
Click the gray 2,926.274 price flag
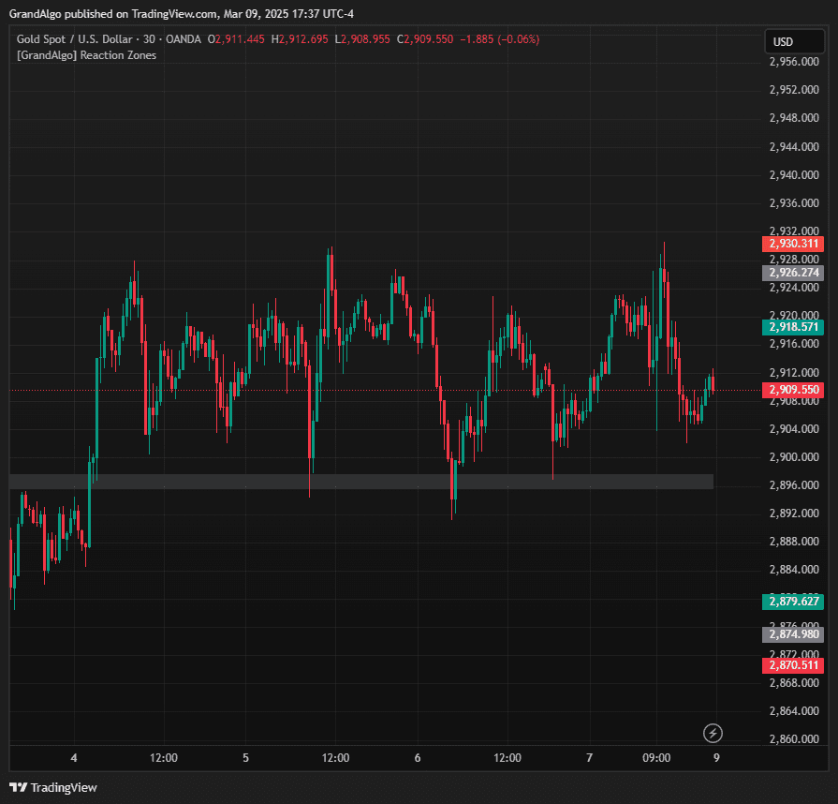tap(792, 273)
